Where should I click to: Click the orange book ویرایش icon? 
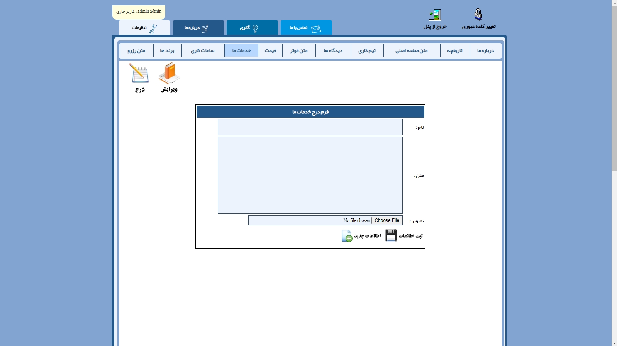pos(169,73)
